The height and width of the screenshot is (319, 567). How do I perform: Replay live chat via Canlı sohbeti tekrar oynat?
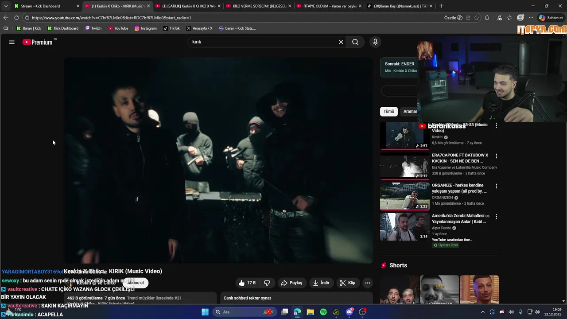(297, 298)
